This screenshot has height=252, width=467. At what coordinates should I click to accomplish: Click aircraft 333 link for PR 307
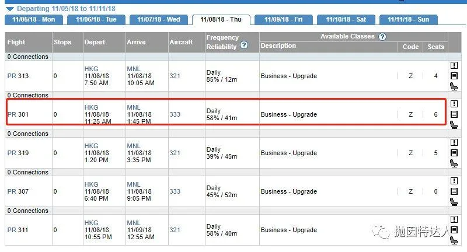coord(175,191)
